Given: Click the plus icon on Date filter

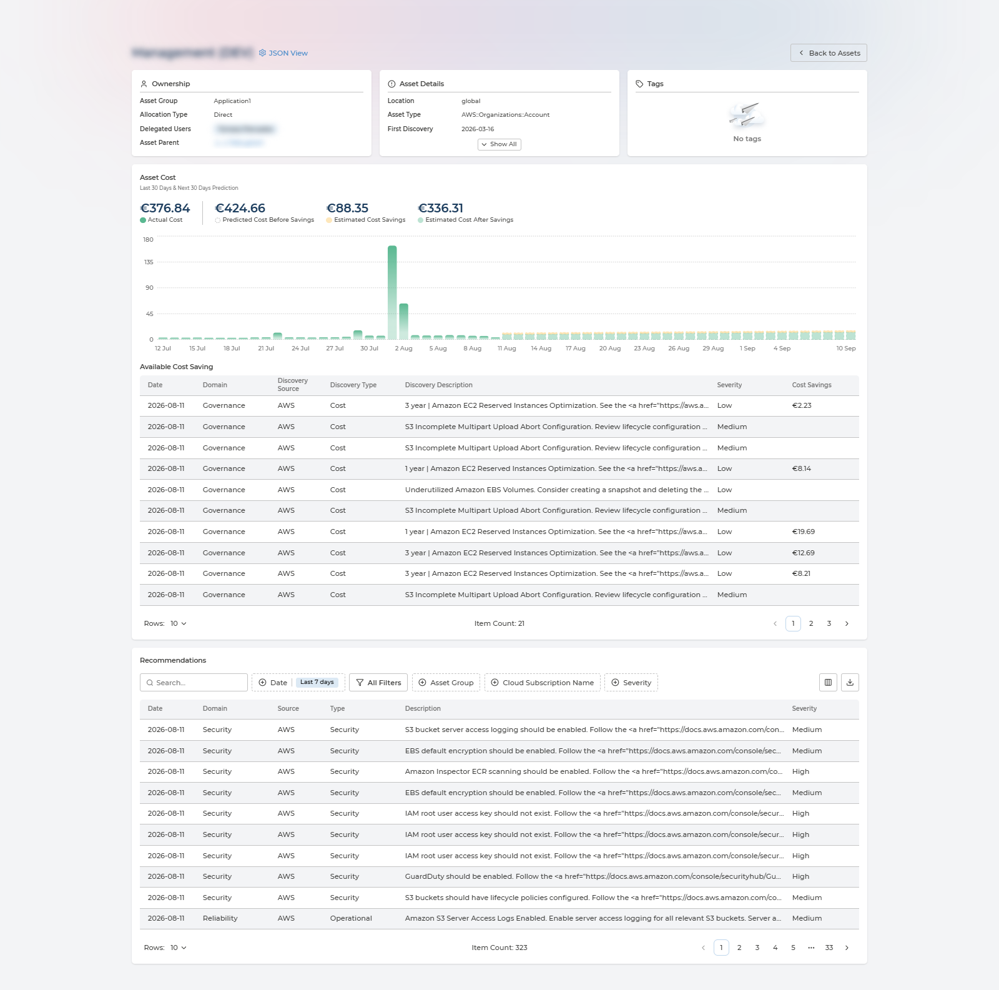Looking at the screenshot, I should [262, 683].
